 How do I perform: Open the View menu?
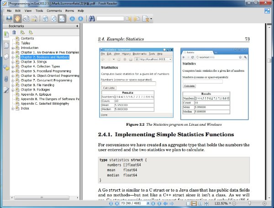[x=28, y=11]
